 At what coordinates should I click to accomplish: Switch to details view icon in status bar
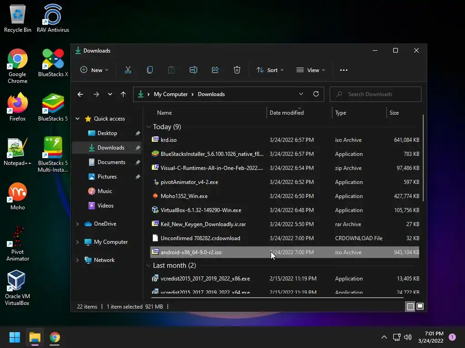[410, 307]
